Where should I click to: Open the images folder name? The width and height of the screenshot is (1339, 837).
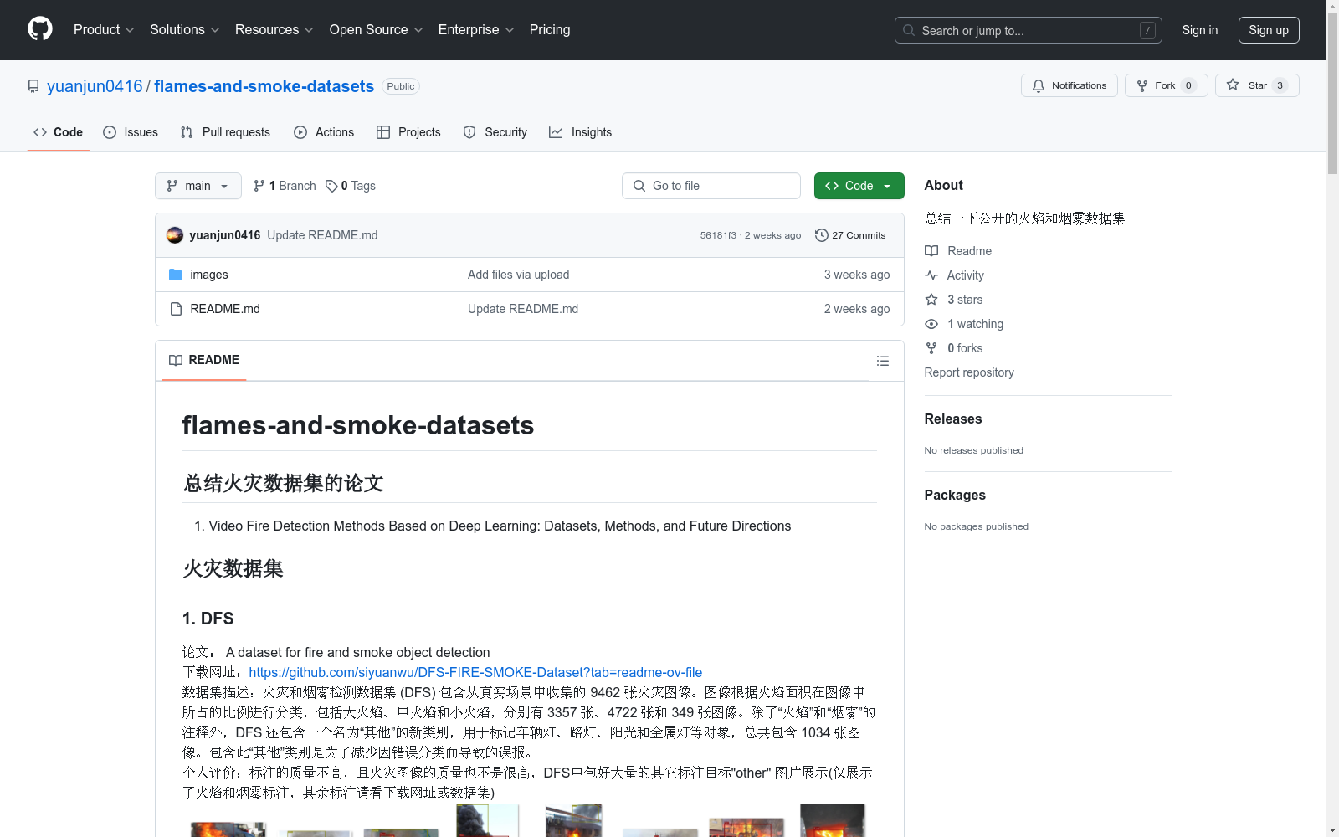pyautogui.click(x=209, y=275)
